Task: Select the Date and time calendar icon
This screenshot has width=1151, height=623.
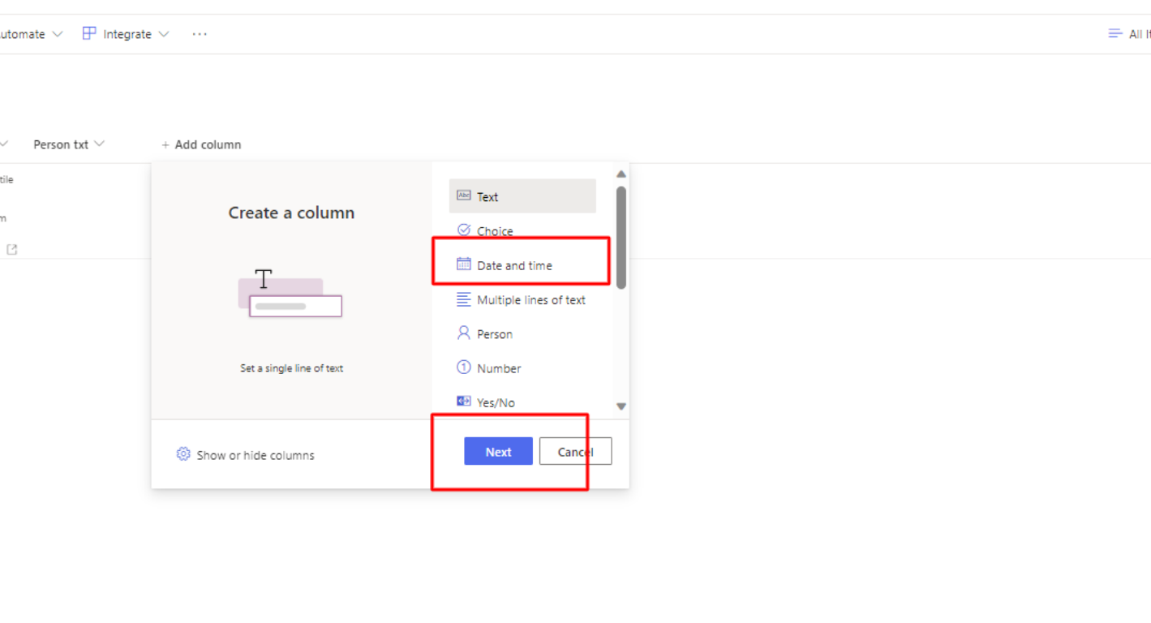Action: [463, 263]
